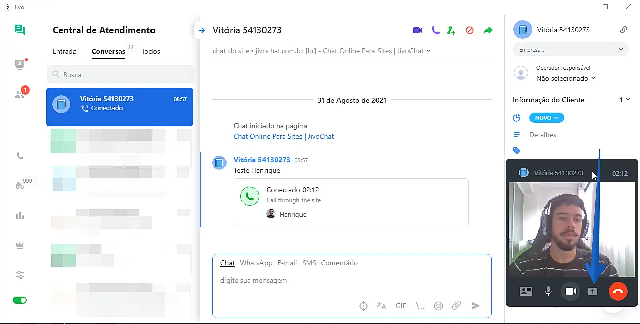Image resolution: width=640 pixels, height=324 pixels.
Task: Hang up the call with red button
Action: pyautogui.click(x=618, y=291)
